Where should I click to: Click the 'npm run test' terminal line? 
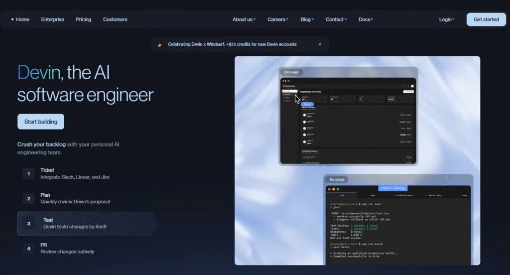click(356, 204)
